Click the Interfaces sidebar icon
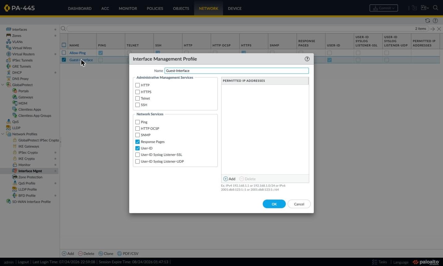The height and width of the screenshot is (266, 443). point(9,29)
